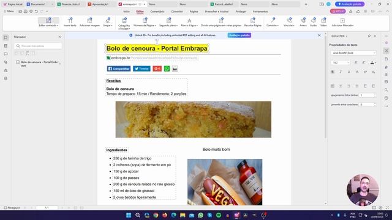Open the Limpar dropdown
Screen dimensions: 392x220
click(108, 22)
